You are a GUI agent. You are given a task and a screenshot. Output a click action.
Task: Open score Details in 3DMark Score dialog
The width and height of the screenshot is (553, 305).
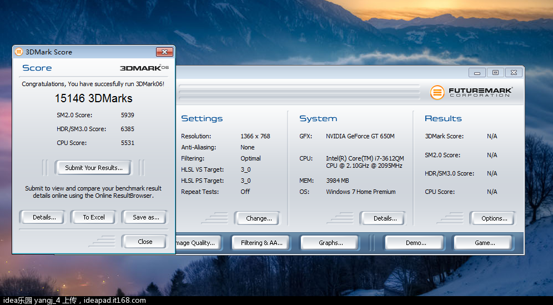pos(44,217)
